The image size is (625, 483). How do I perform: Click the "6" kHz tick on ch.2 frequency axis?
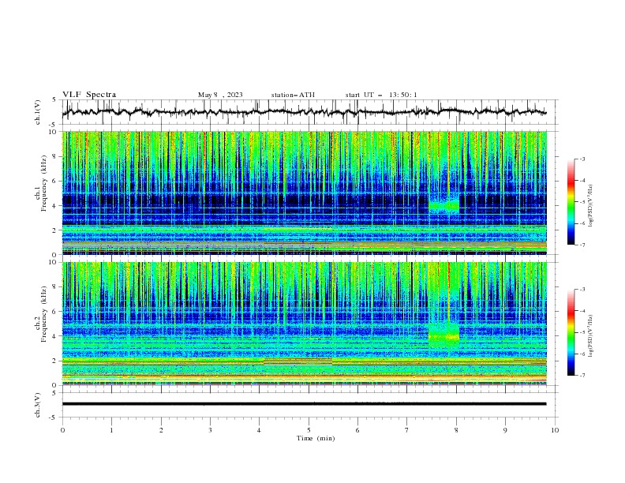point(55,312)
